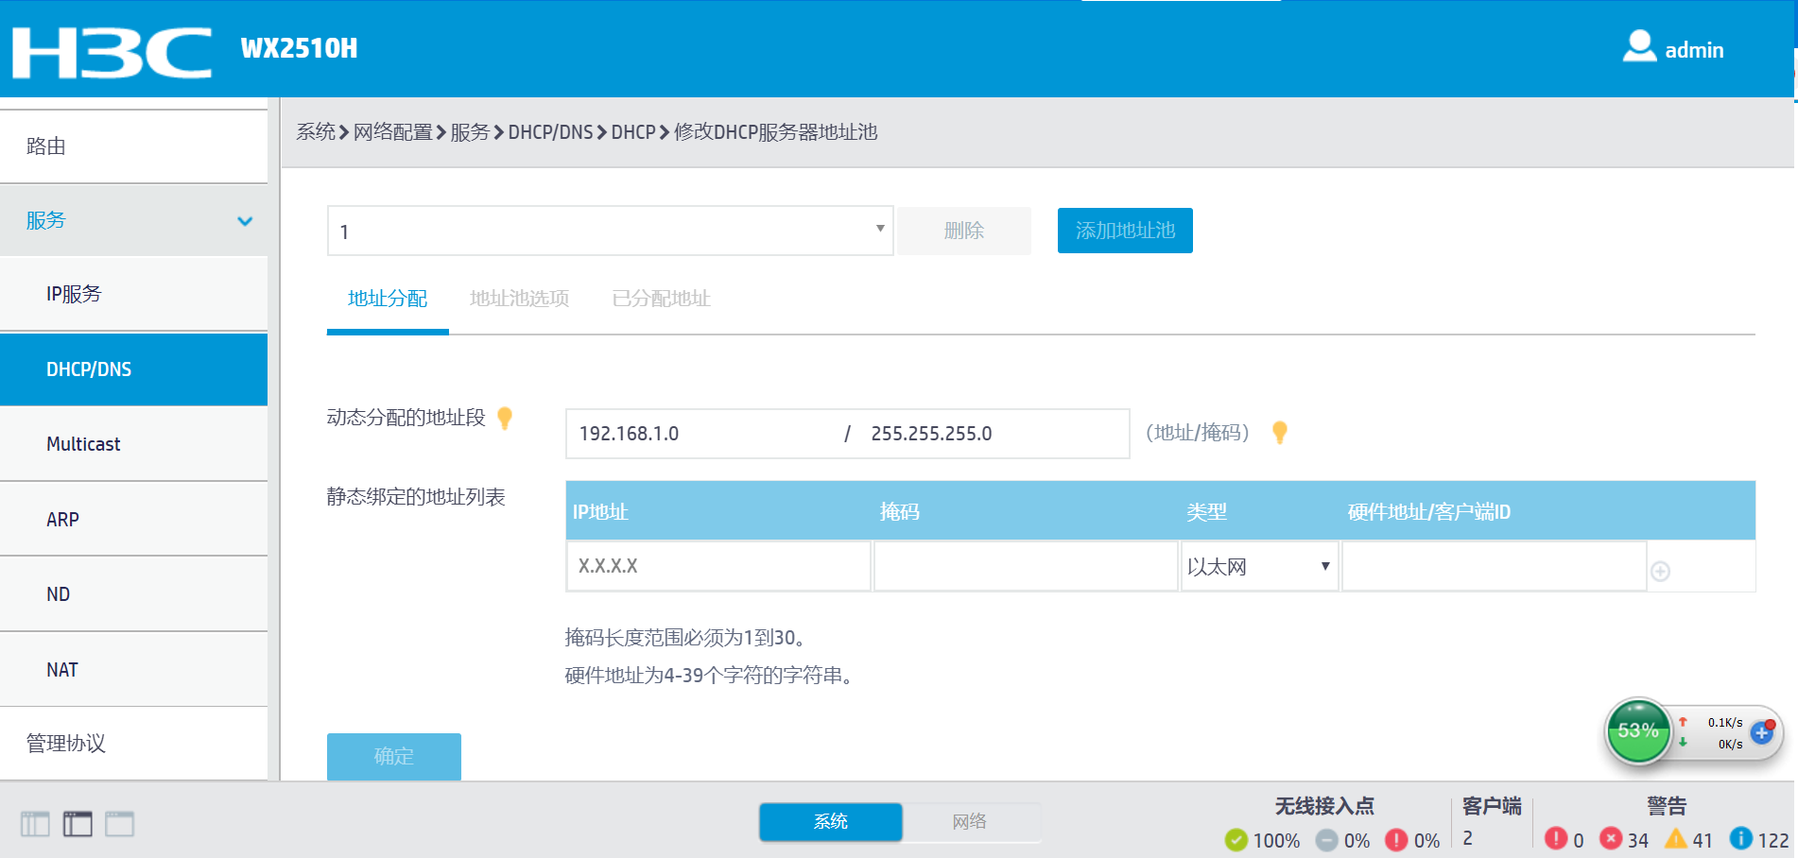
Task: Open IP服务 in the sidebar
Action: (x=133, y=294)
